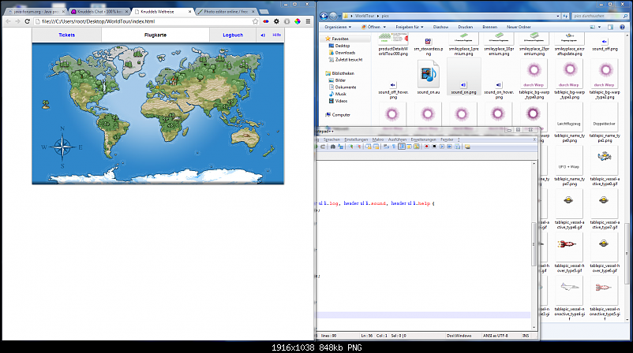The height and width of the screenshot is (353, 633).
Task: Select the sound_on.au file
Action: [429, 77]
